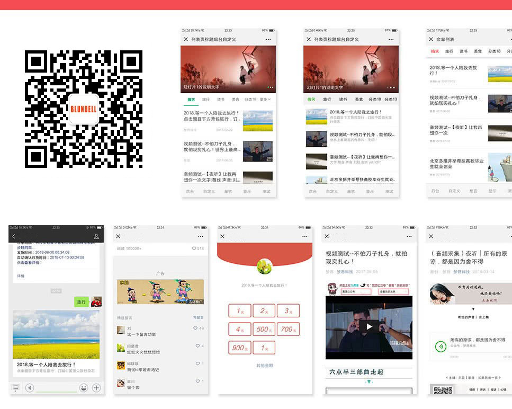
Task: Play the green audio icon
Action: pos(439,346)
